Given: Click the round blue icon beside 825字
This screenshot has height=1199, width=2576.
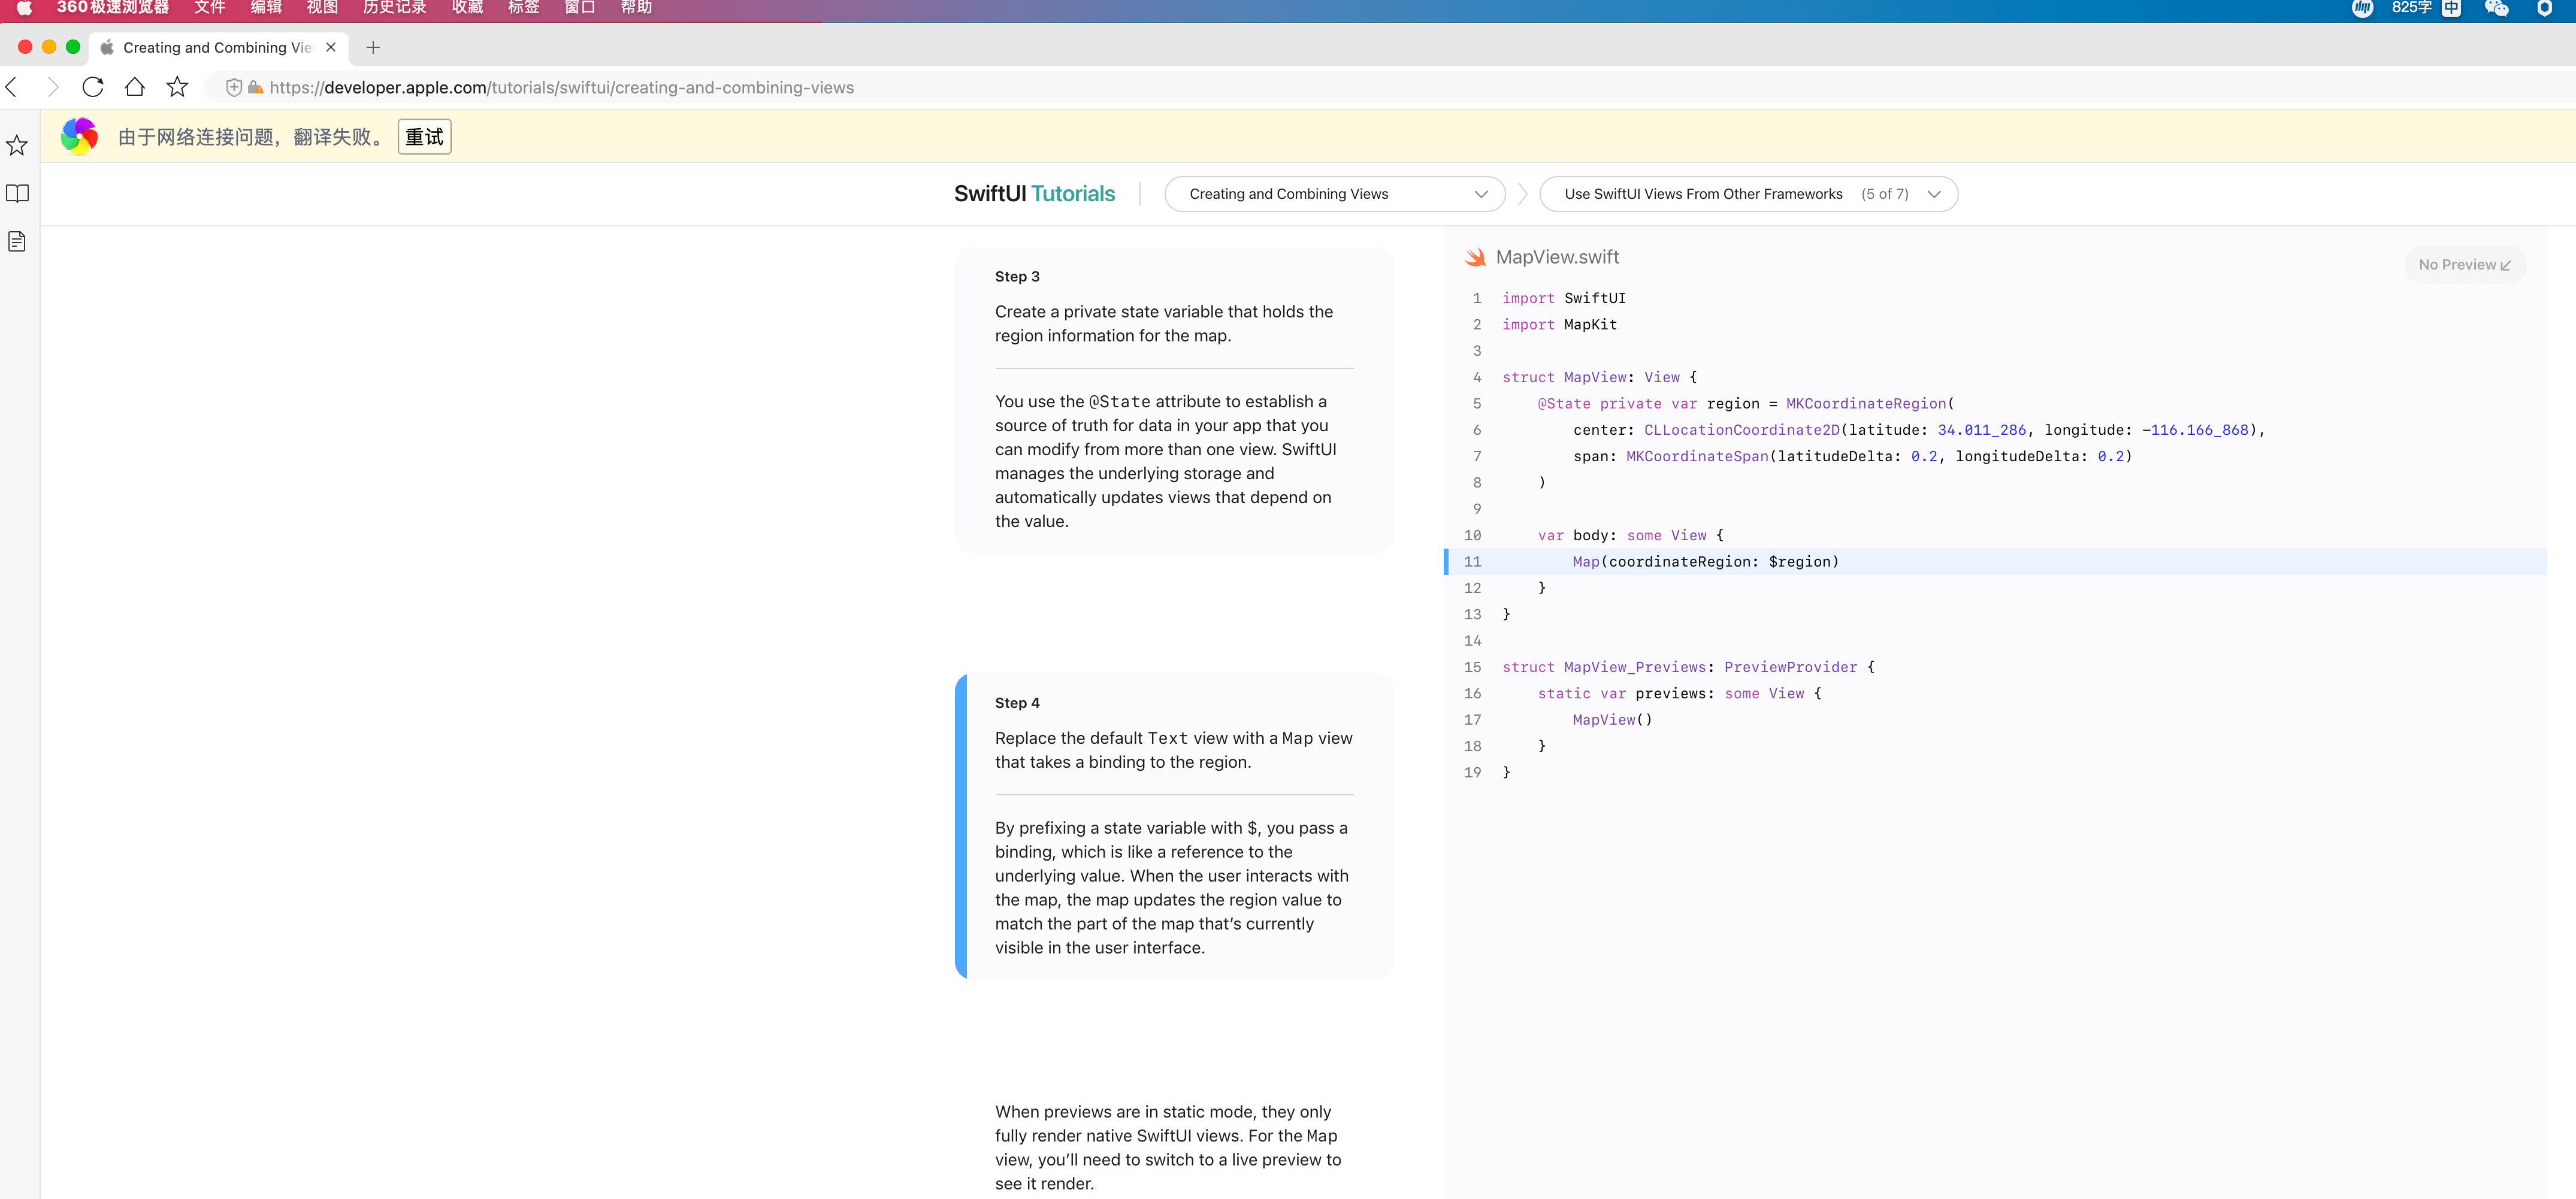Looking at the screenshot, I should pyautogui.click(x=2362, y=8).
